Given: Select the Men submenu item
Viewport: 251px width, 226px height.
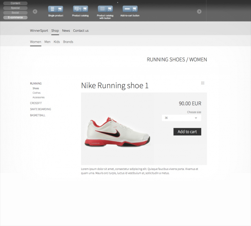Looking at the screenshot, I should 47,42.
